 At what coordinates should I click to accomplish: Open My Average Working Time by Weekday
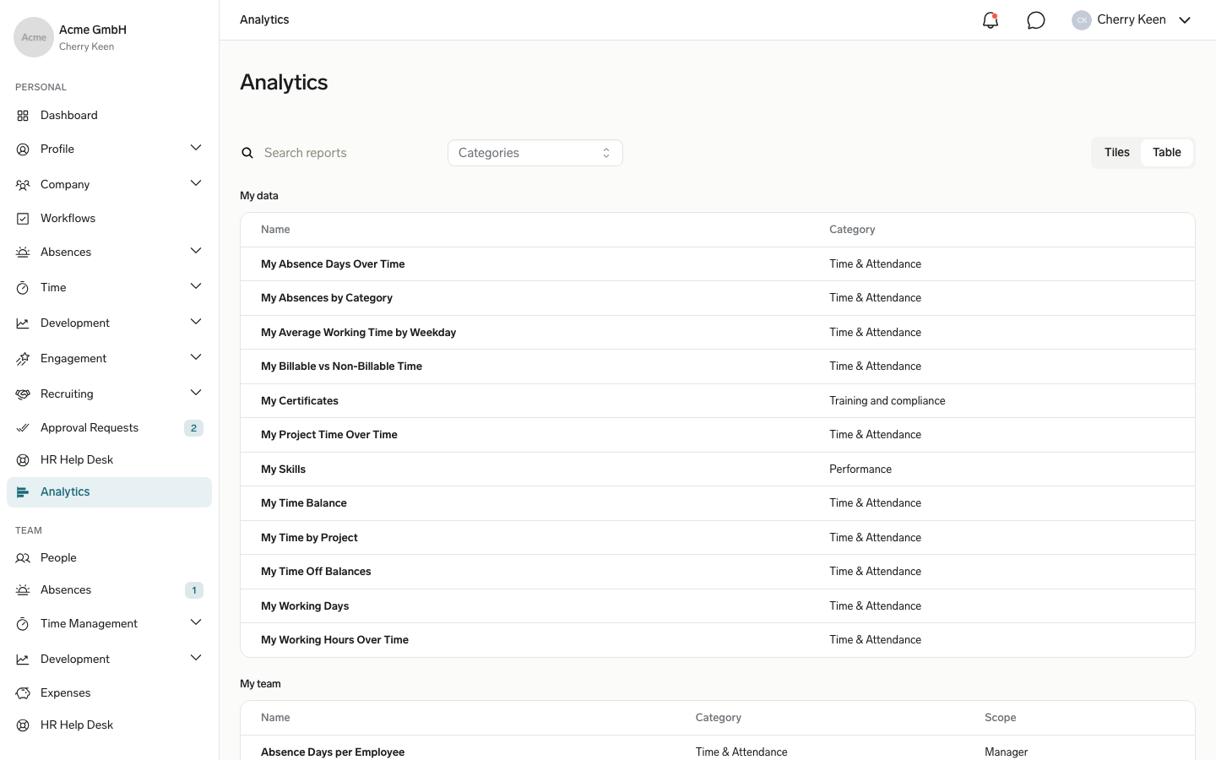[358, 333]
